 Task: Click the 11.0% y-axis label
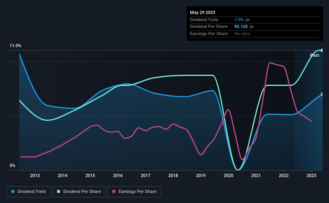(x=16, y=46)
